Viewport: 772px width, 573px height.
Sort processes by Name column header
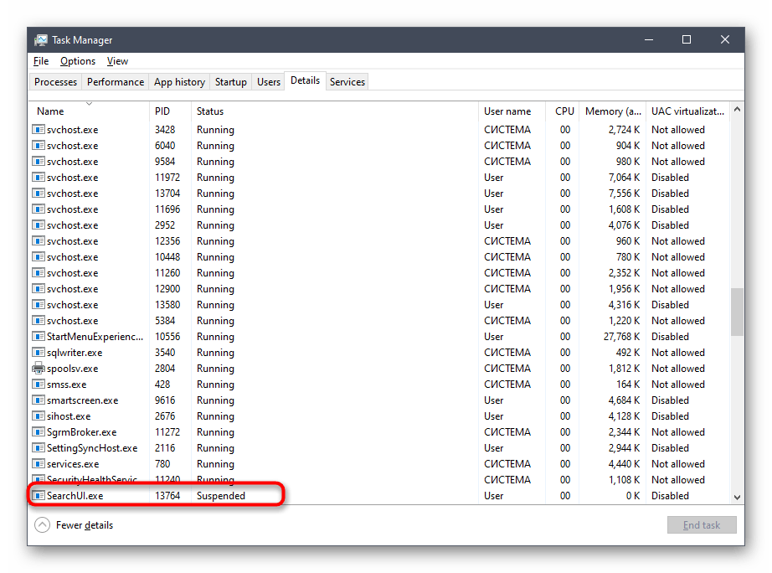click(x=50, y=111)
